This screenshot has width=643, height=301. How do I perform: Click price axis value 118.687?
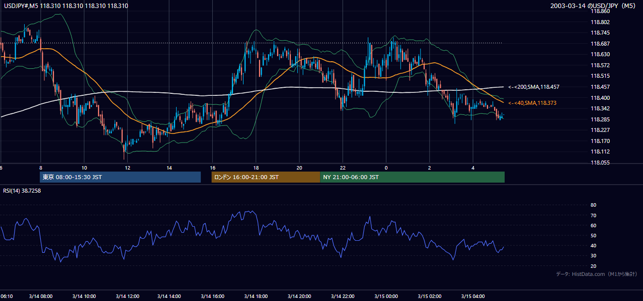point(599,44)
